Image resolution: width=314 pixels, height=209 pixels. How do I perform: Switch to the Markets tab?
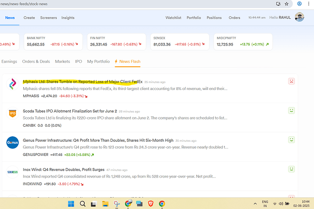click(62, 61)
